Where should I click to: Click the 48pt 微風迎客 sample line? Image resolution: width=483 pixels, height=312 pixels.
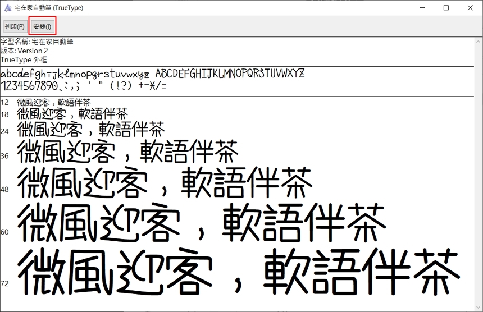165,182
